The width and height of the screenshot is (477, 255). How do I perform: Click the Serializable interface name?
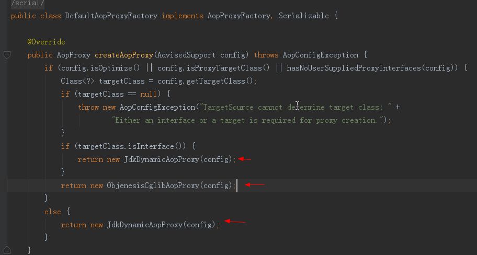(x=303, y=16)
